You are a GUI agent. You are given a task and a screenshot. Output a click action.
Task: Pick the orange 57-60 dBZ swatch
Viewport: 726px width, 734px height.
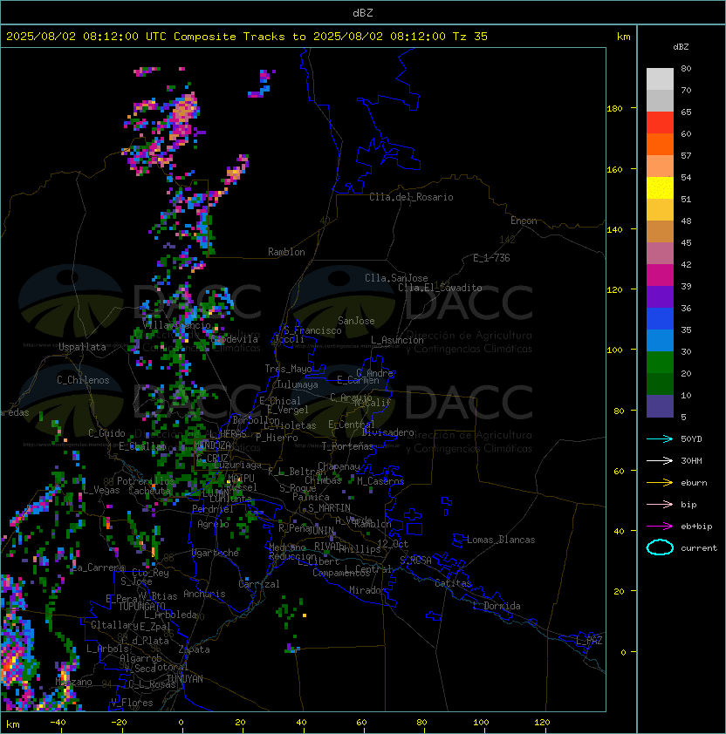(660, 144)
